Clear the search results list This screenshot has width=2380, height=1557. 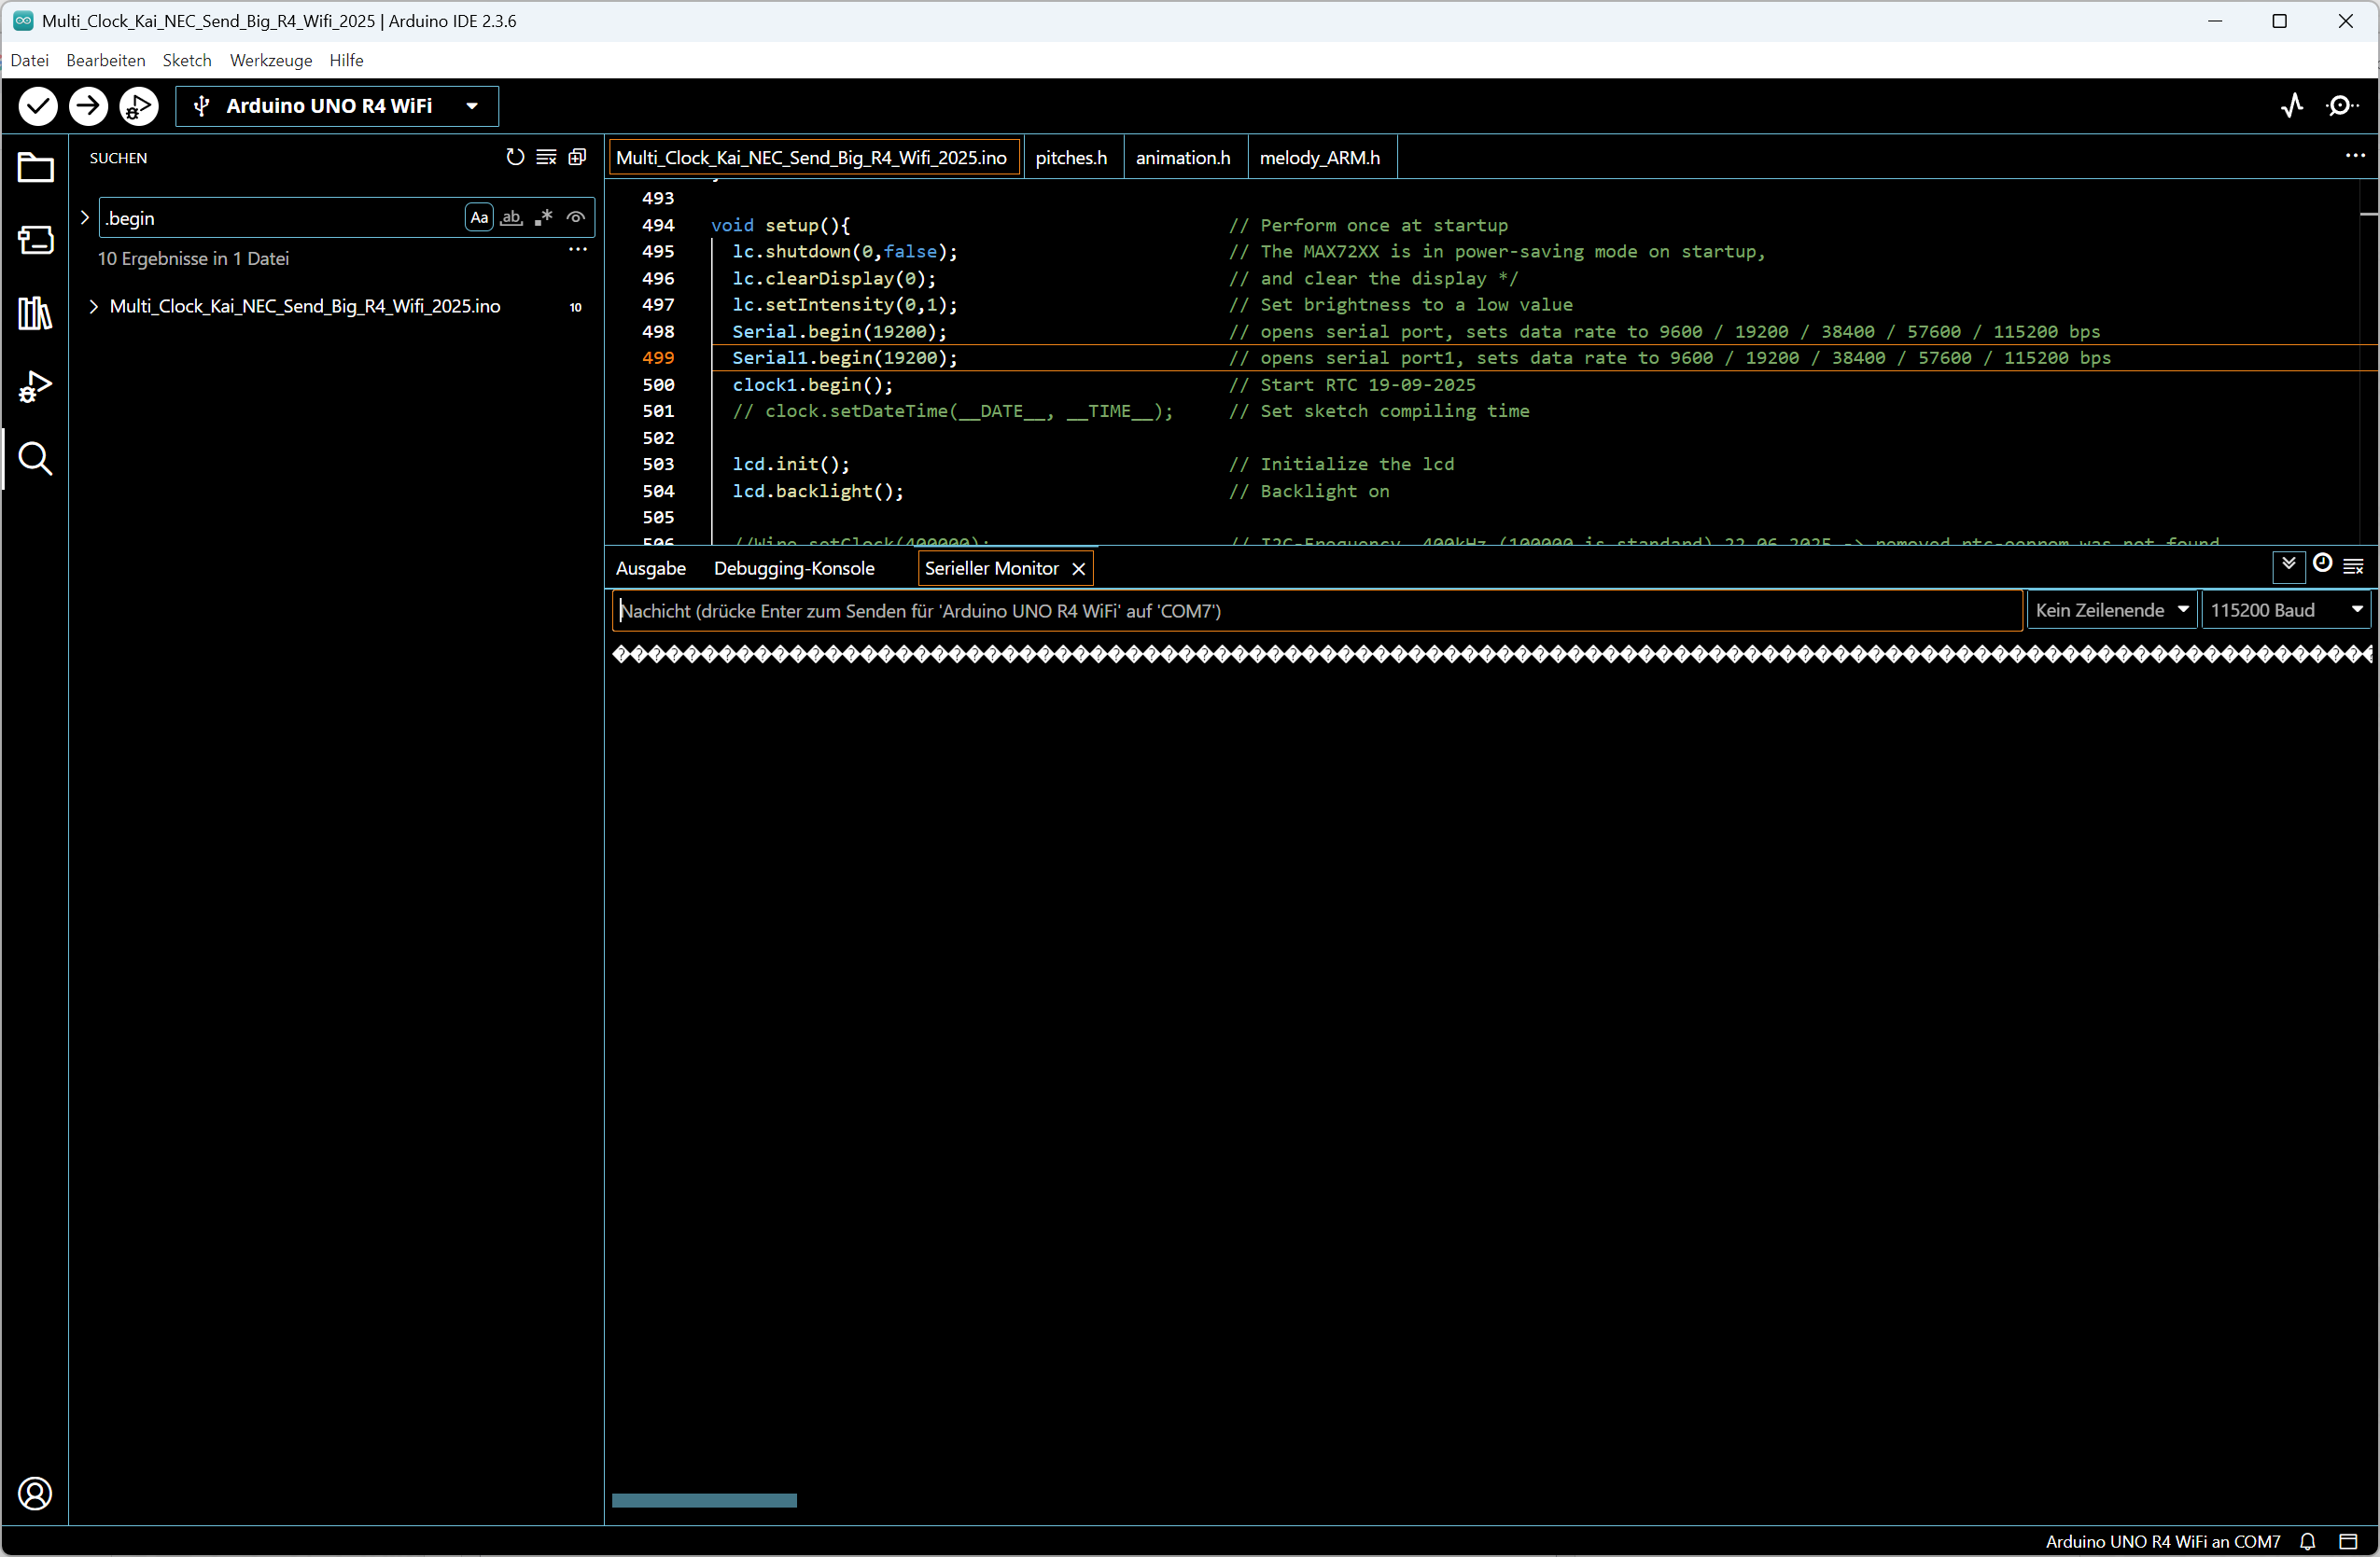[546, 157]
